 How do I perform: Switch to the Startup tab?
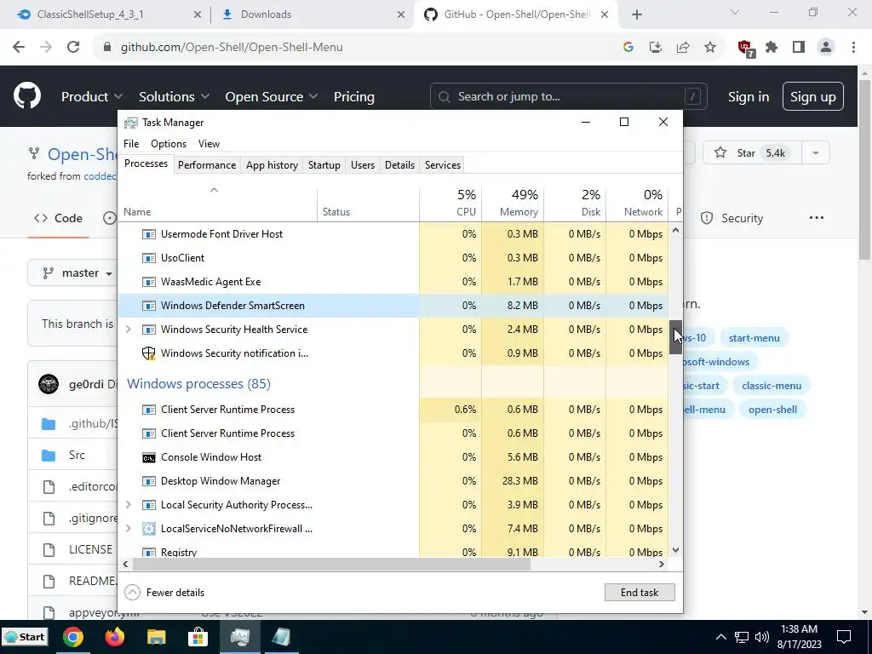click(x=324, y=165)
